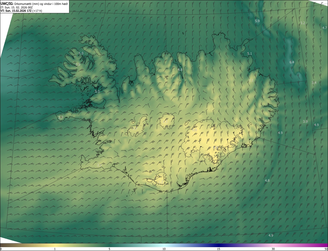Screen dimensions: 328x251
Task: Click the 3.9 precipitation value
Action: pyautogui.click(x=305, y=121)
